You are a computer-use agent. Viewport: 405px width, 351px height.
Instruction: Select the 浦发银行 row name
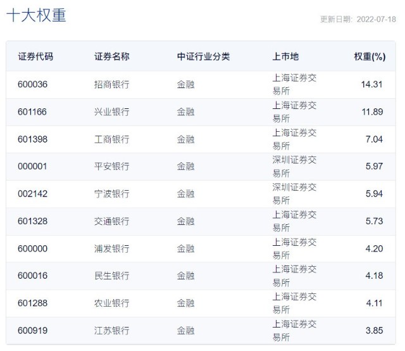coord(112,248)
